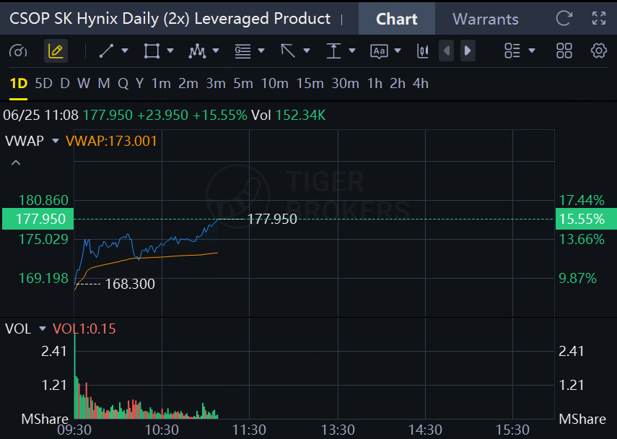Select the arrow annotation tool
Viewport: 617px width, 439px height.
tap(288, 51)
